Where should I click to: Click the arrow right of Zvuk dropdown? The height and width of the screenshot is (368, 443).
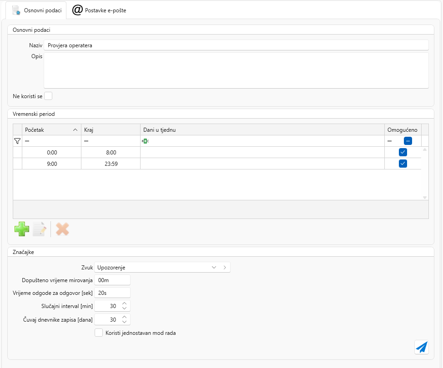224,268
